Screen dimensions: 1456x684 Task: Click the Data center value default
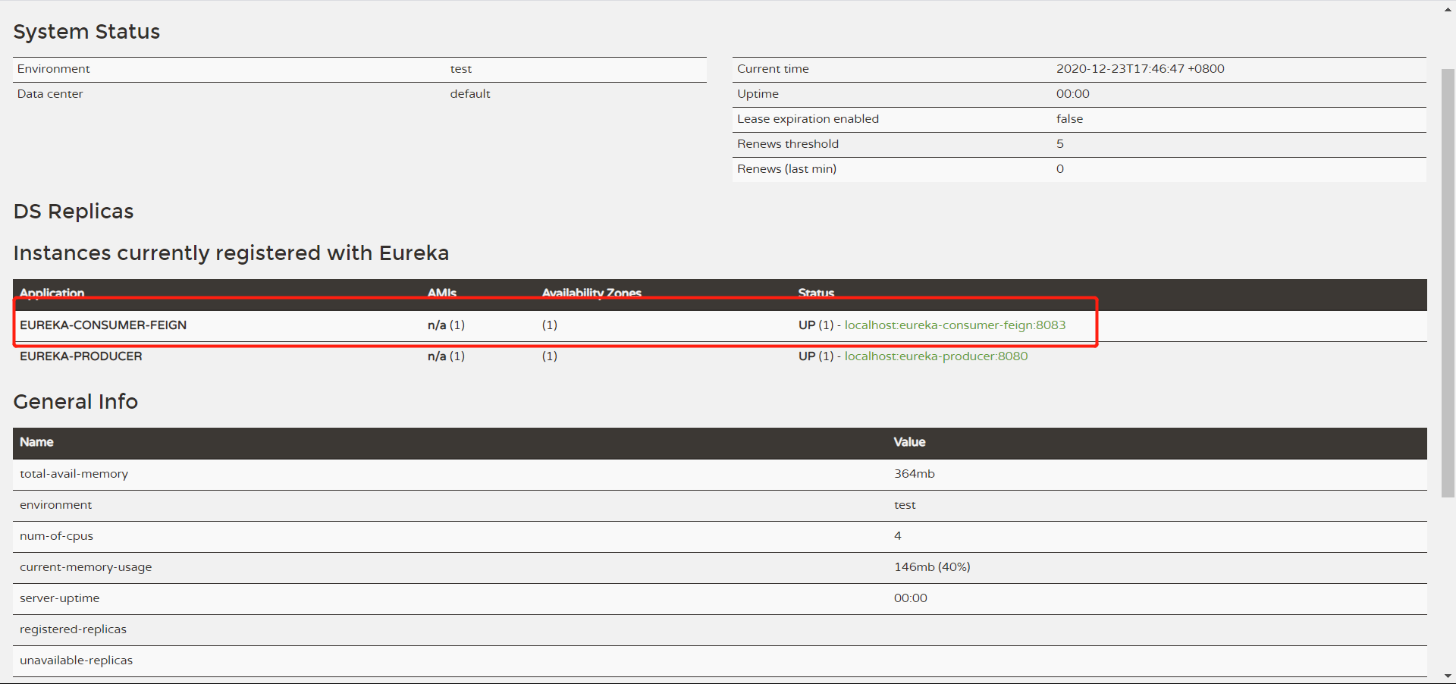(x=470, y=93)
